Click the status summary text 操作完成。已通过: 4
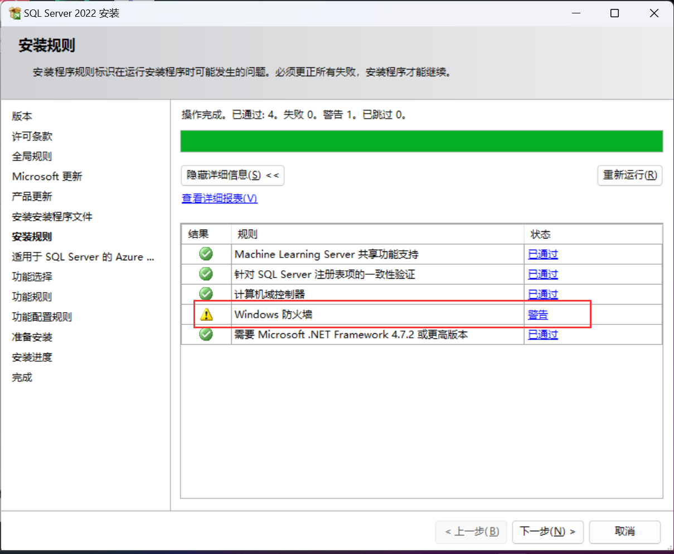674x554 pixels. 294,115
